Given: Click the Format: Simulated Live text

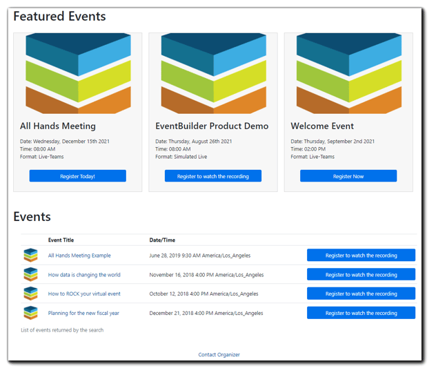Looking at the screenshot, I should pos(181,157).
